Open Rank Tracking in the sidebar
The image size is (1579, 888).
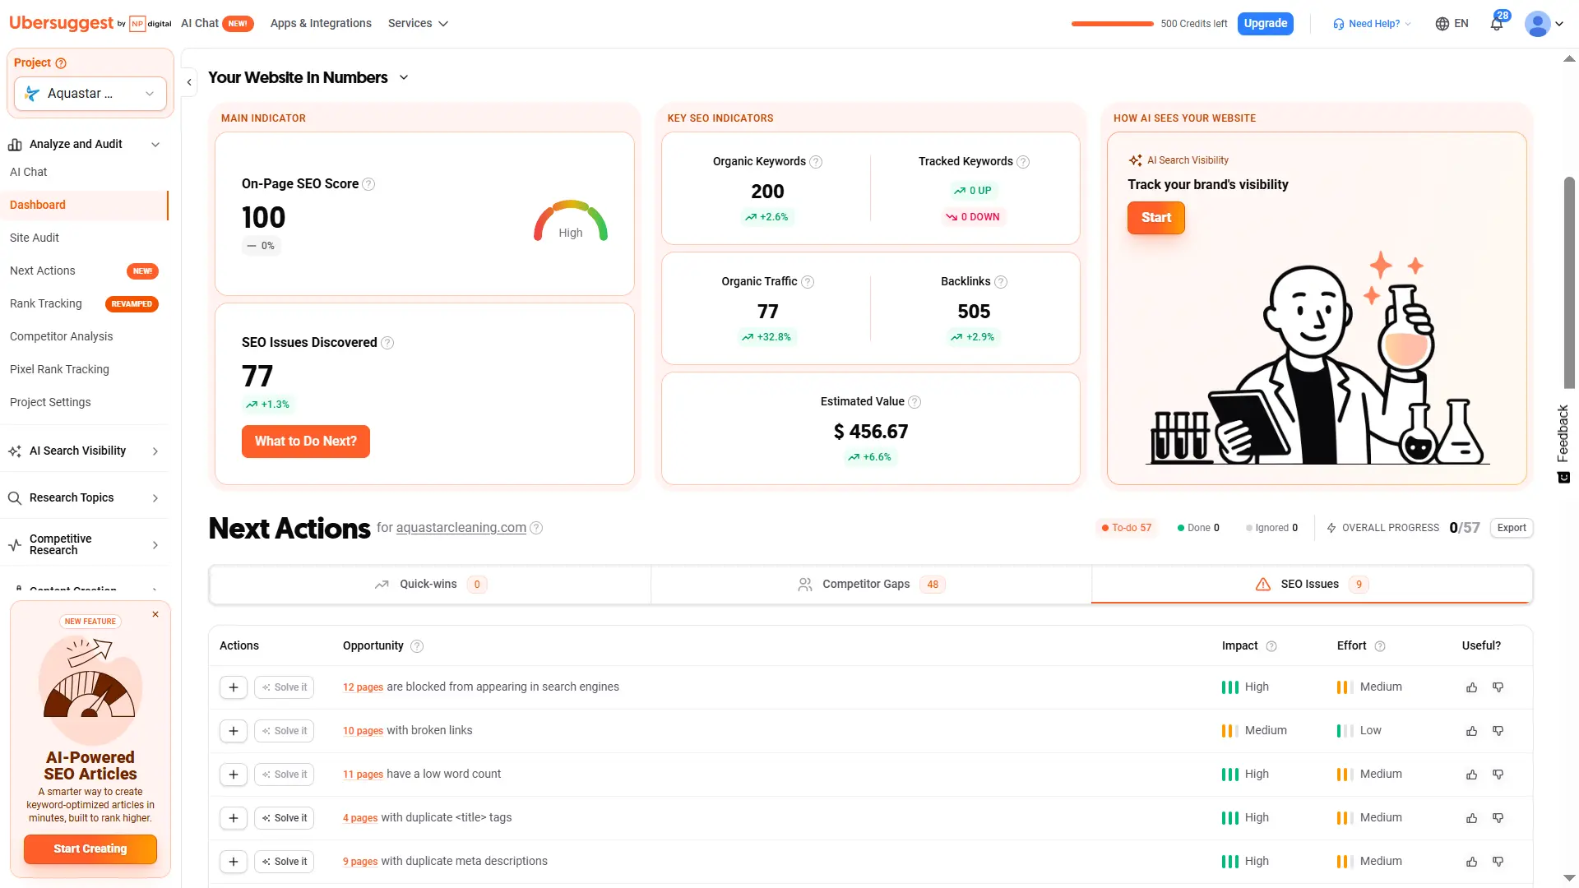click(x=46, y=303)
